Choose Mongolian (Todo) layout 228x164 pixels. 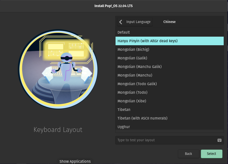click(169, 92)
